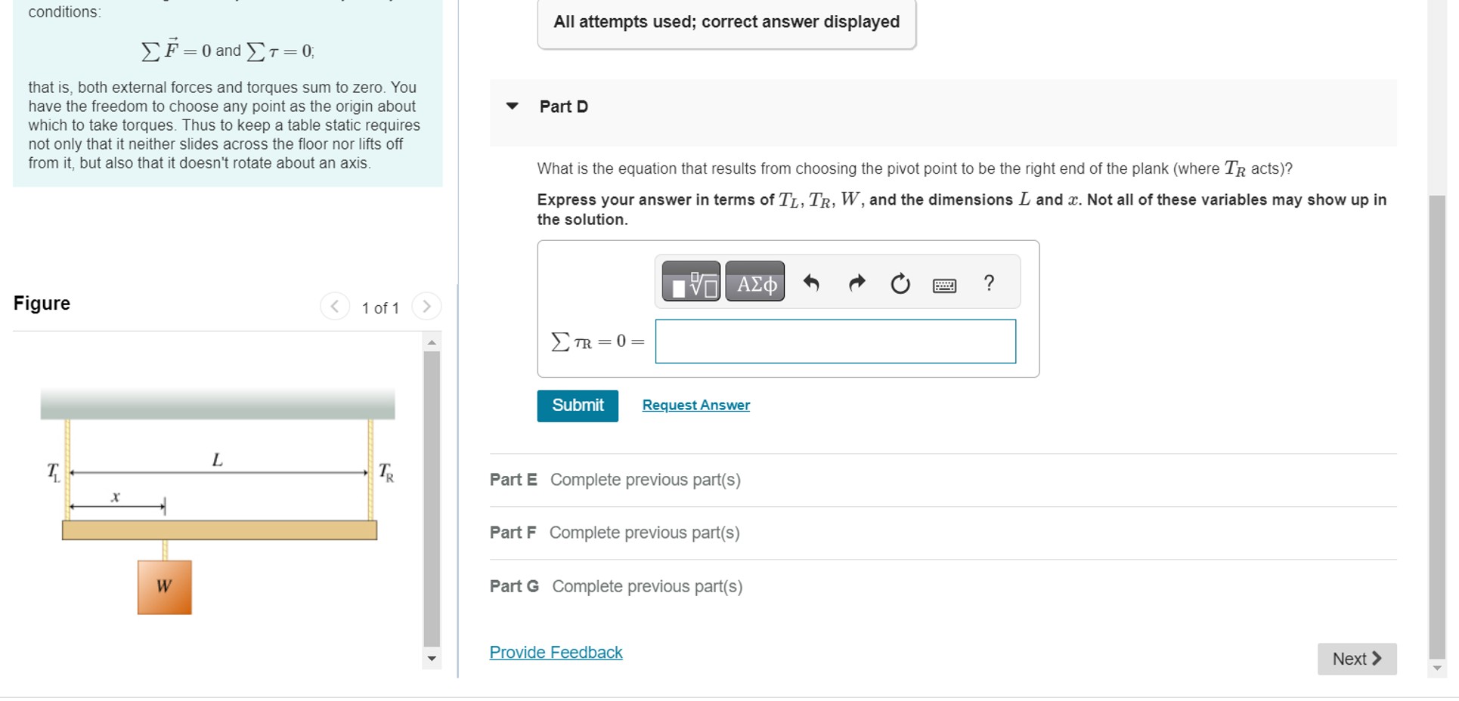The image size is (1459, 701).
Task: Click the Part D heading
Action: (563, 107)
